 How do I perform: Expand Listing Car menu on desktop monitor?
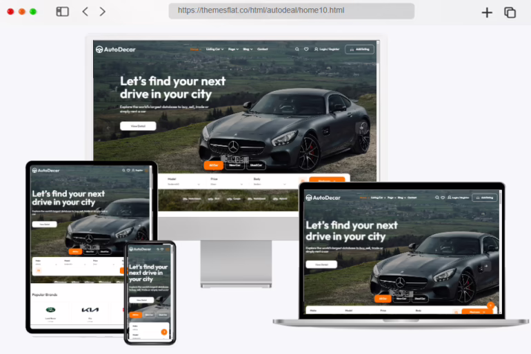(214, 50)
